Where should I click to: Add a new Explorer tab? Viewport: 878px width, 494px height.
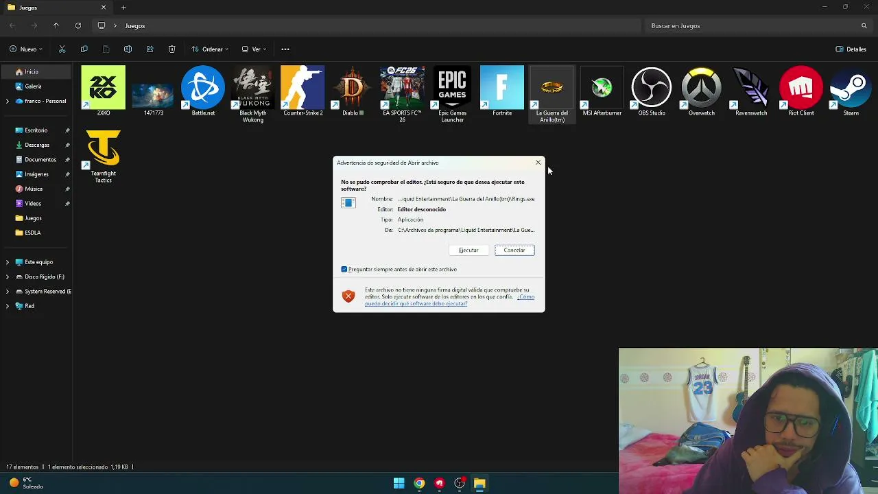coord(123,8)
